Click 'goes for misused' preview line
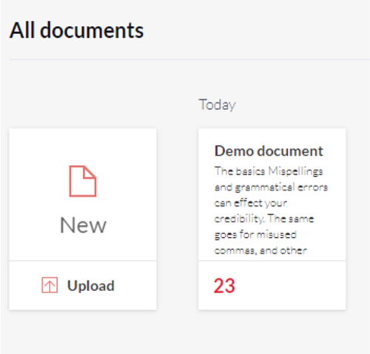 pyautogui.click(x=255, y=235)
